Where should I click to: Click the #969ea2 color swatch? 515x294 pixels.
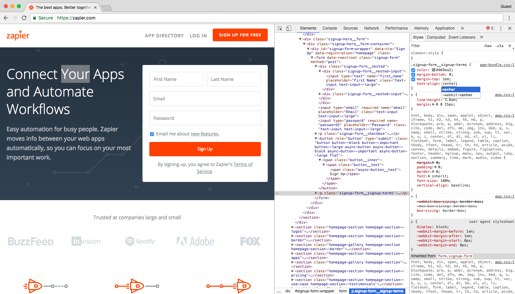coord(434,70)
